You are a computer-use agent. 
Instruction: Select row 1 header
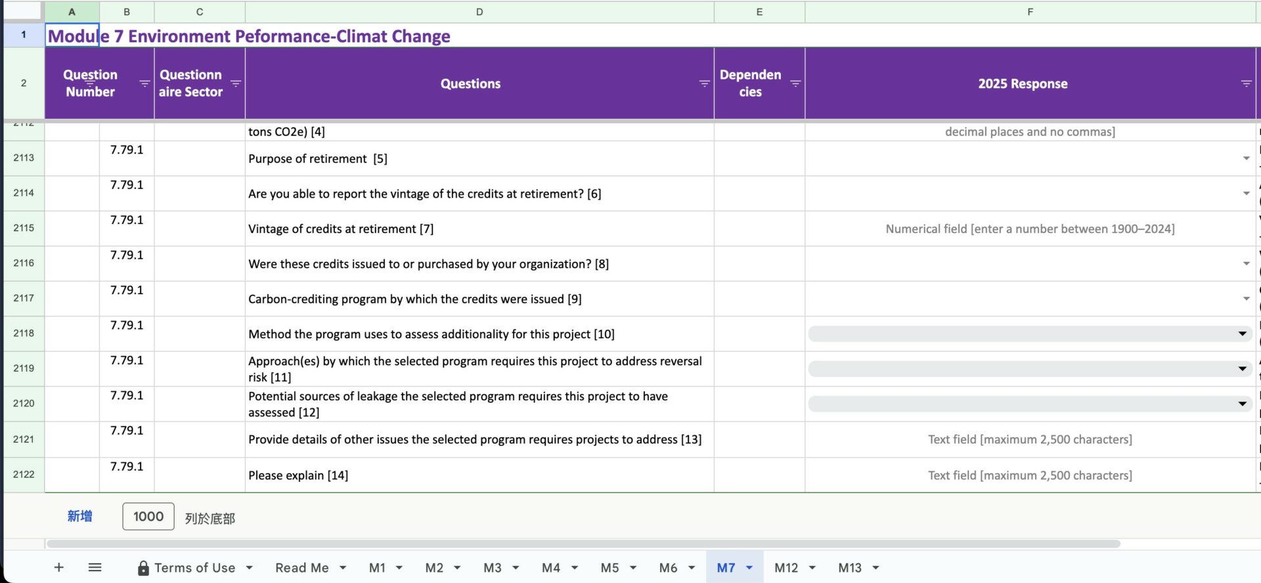[x=24, y=35]
